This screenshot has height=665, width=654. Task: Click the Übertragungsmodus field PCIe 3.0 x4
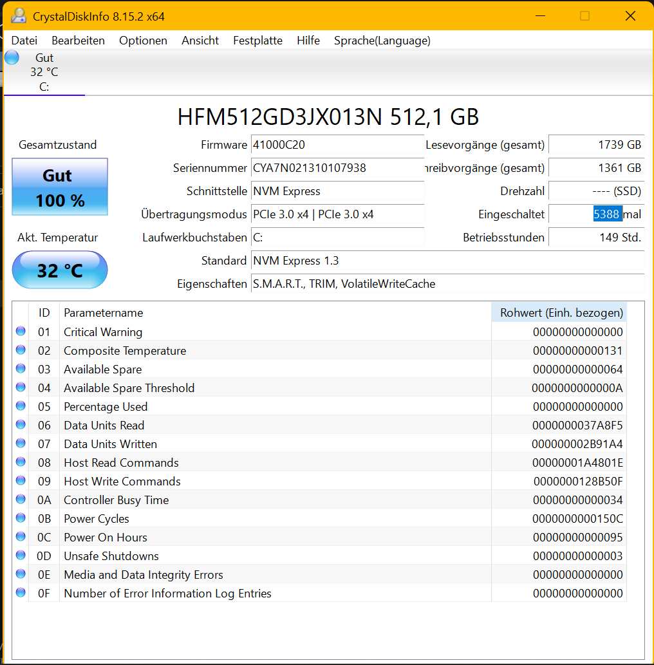click(337, 214)
